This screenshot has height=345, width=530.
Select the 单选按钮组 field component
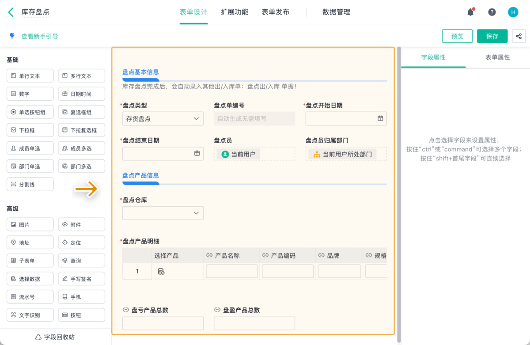(30, 112)
